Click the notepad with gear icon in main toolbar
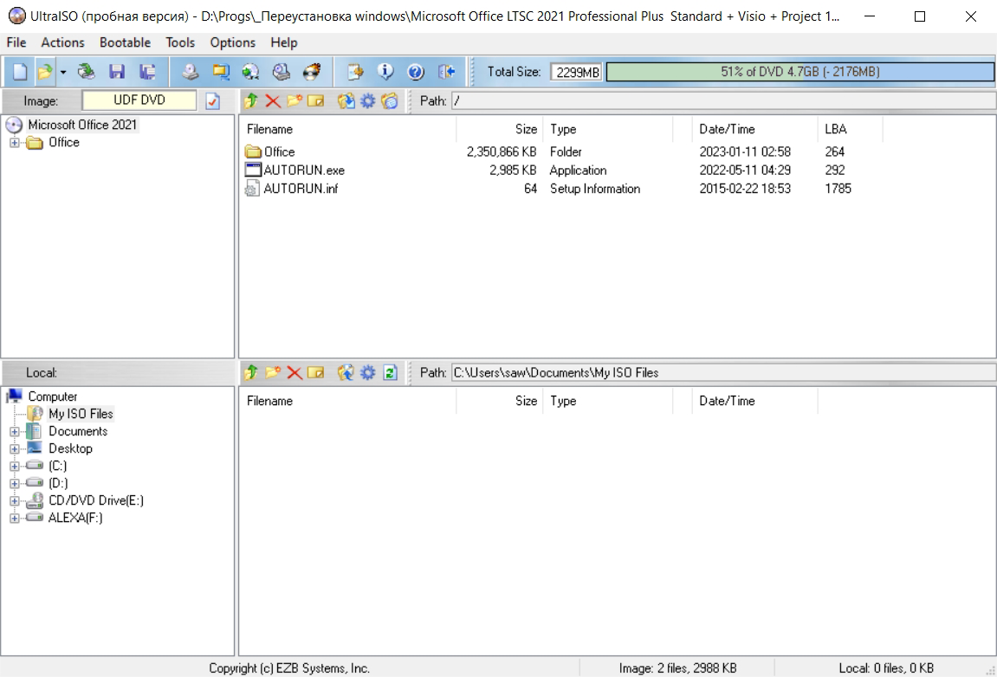 click(x=355, y=72)
